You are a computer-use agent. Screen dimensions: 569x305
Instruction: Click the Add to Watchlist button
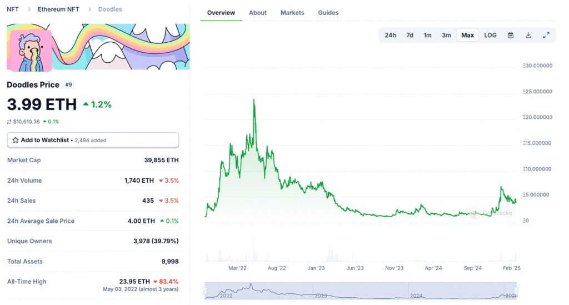pyautogui.click(x=93, y=140)
